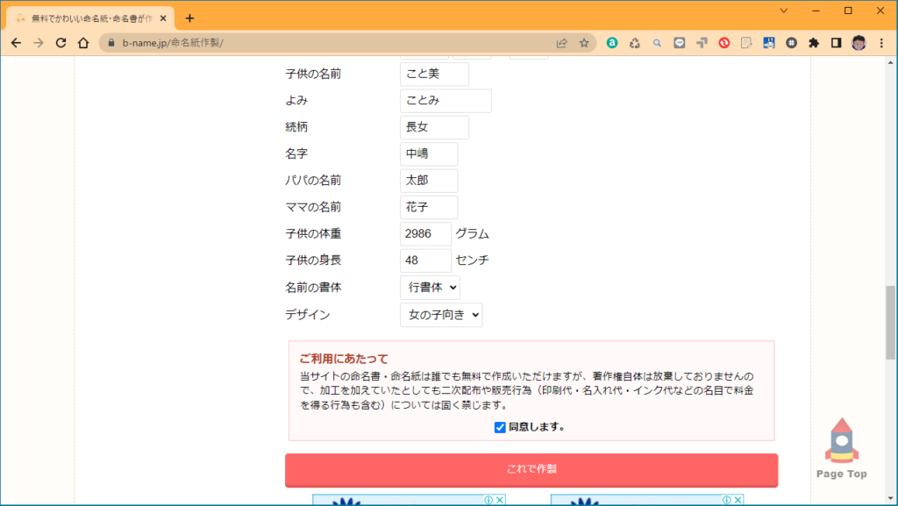This screenshot has width=898, height=506.
Task: Click the red circular extension icon
Action: point(724,42)
